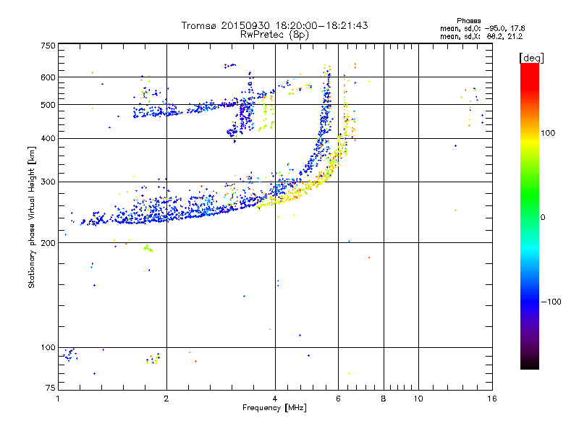This screenshot has height=434, width=579.
Task: Click the frequency-axis tick label '10'
Action: pos(418,399)
